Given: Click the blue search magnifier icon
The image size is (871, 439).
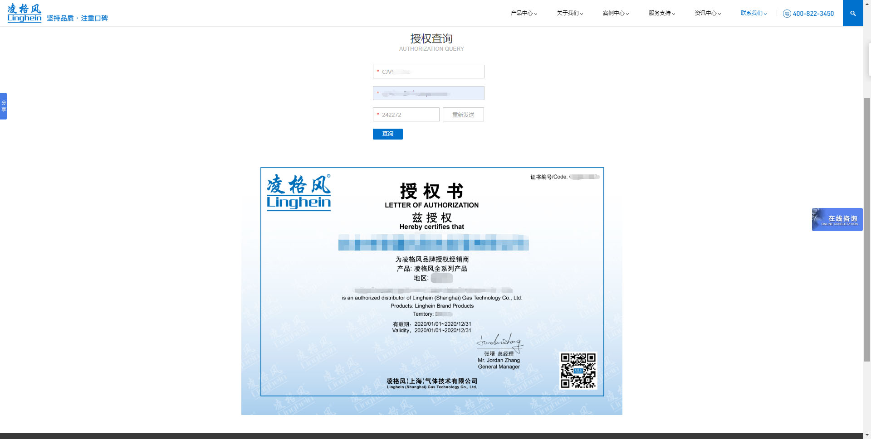Looking at the screenshot, I should click(852, 13).
